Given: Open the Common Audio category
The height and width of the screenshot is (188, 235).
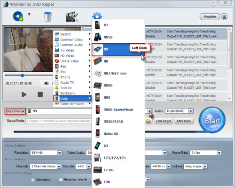Looking at the screenshot, I should (72, 45).
